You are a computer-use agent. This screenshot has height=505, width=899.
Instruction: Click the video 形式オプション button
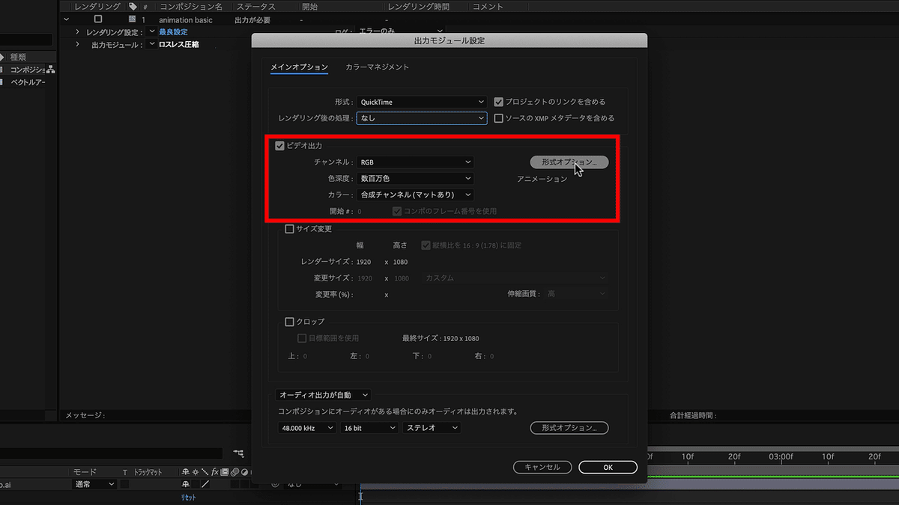(569, 162)
